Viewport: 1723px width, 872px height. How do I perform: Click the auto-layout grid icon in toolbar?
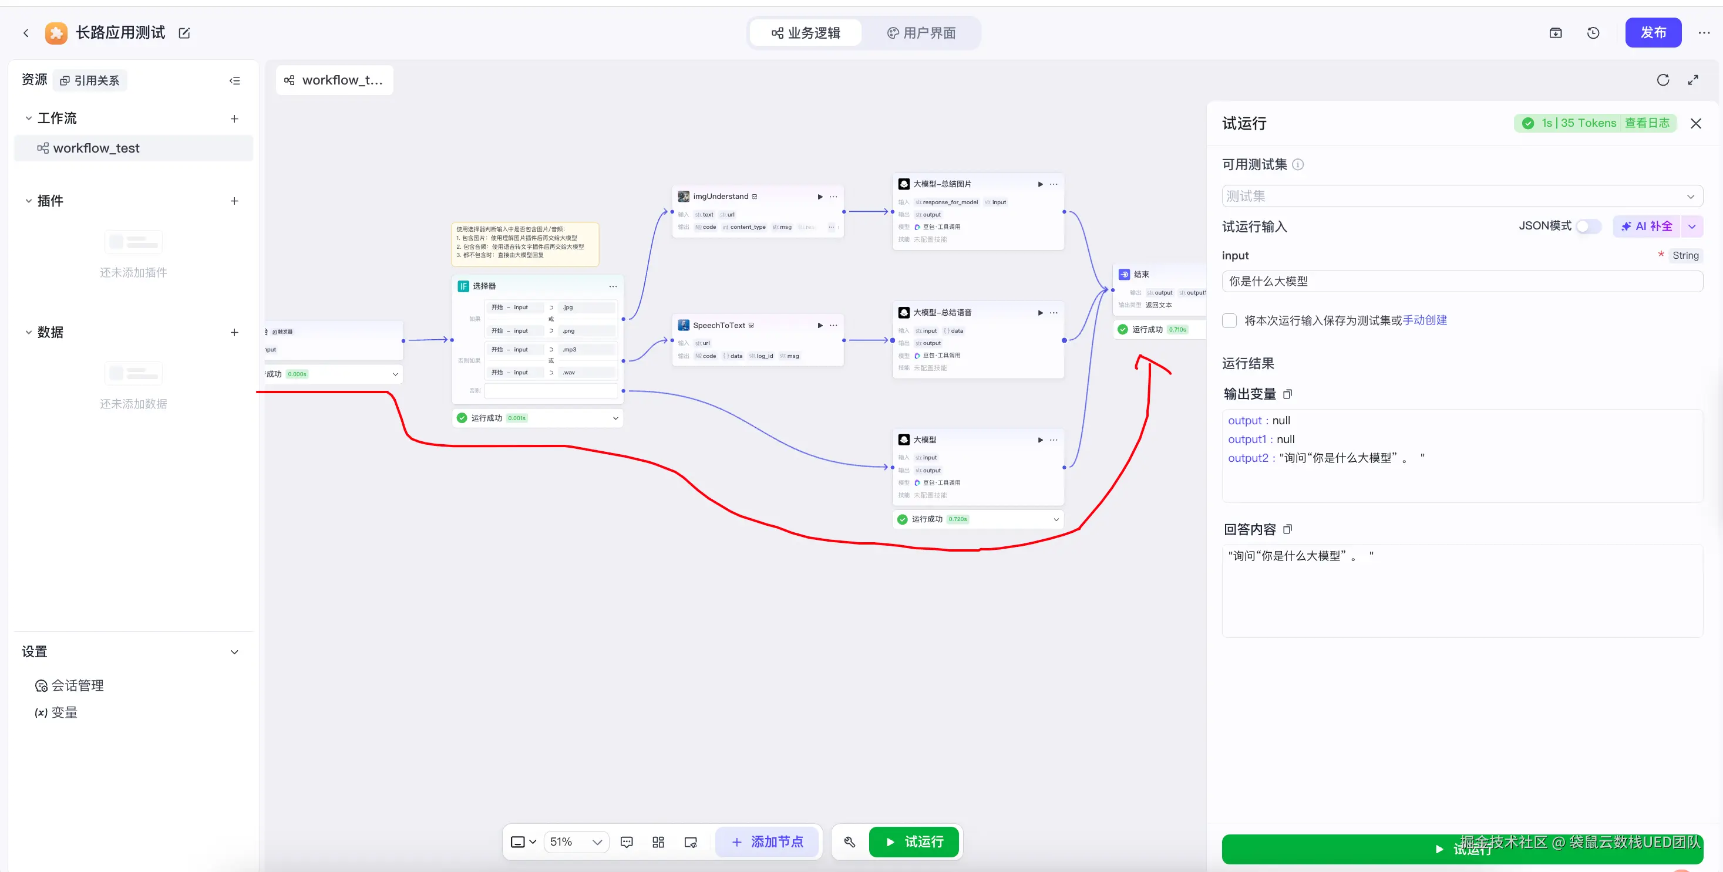click(x=658, y=842)
